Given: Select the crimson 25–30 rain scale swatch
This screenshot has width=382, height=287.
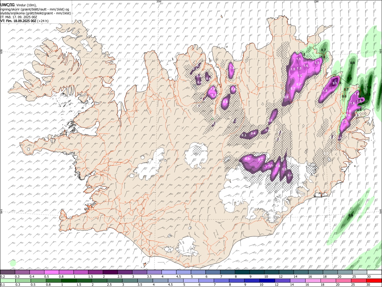Looking at the screenshot, I should [x=359, y=281].
